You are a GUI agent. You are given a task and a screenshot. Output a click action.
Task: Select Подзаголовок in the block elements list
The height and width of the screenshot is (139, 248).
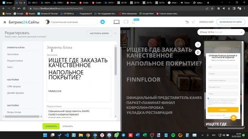15,61
